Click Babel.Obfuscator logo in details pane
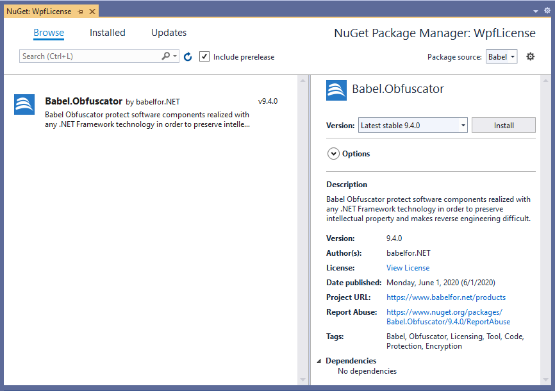The width and height of the screenshot is (555, 391). 336,90
